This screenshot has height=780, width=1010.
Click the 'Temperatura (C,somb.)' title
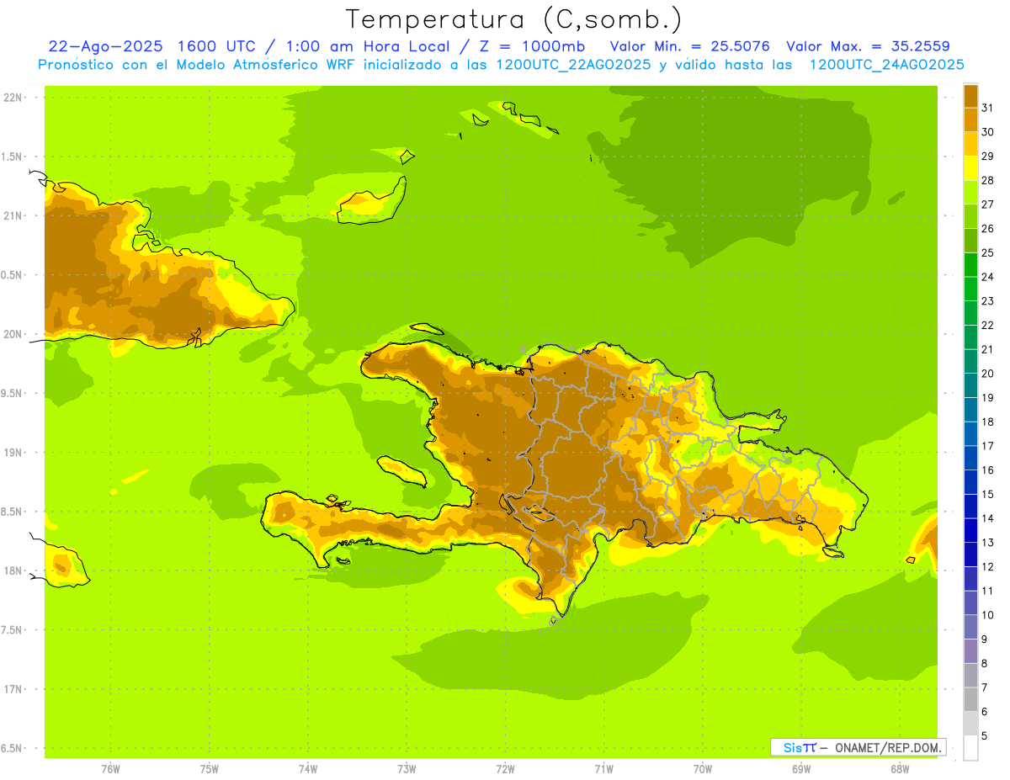tap(514, 19)
